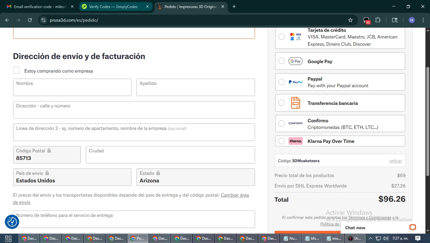Open the browser extensions puzzle icon
430x243 pixels.
[x=378, y=20]
